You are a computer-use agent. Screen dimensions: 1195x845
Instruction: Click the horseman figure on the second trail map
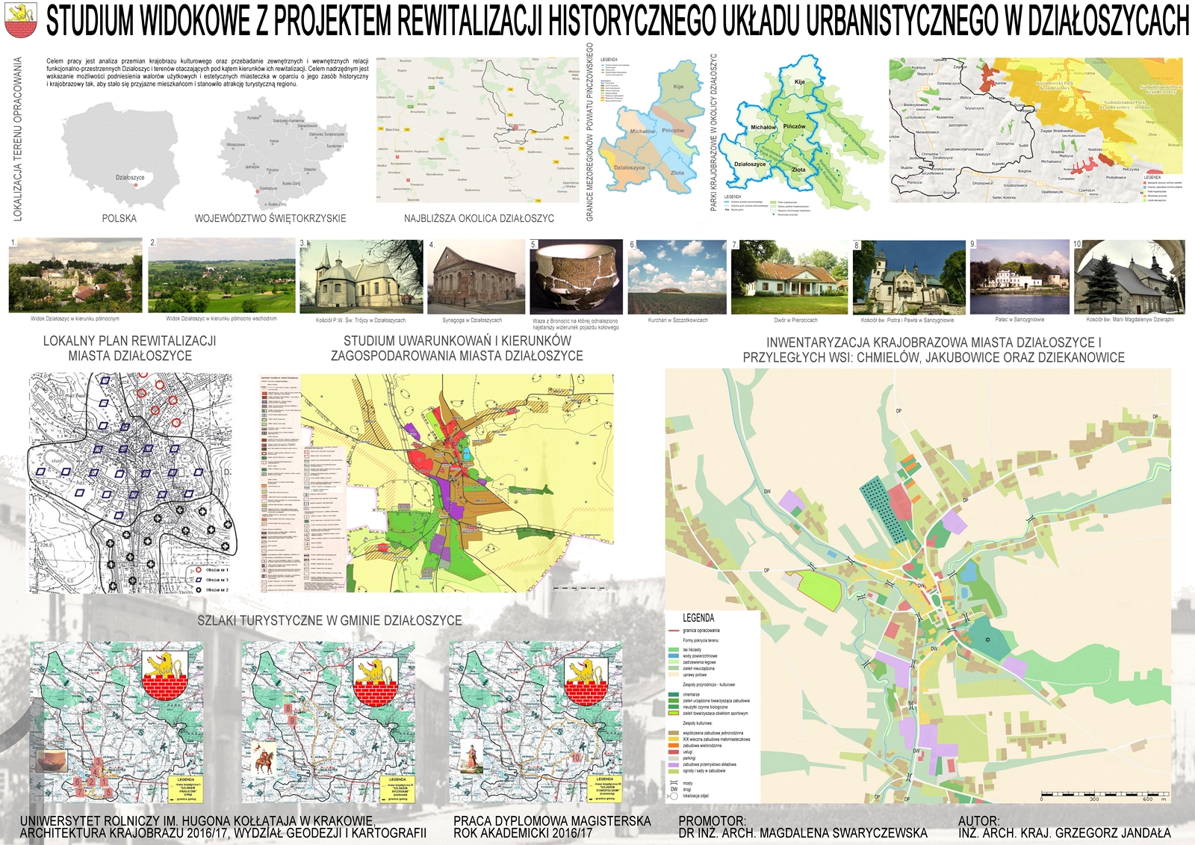coord(264,760)
